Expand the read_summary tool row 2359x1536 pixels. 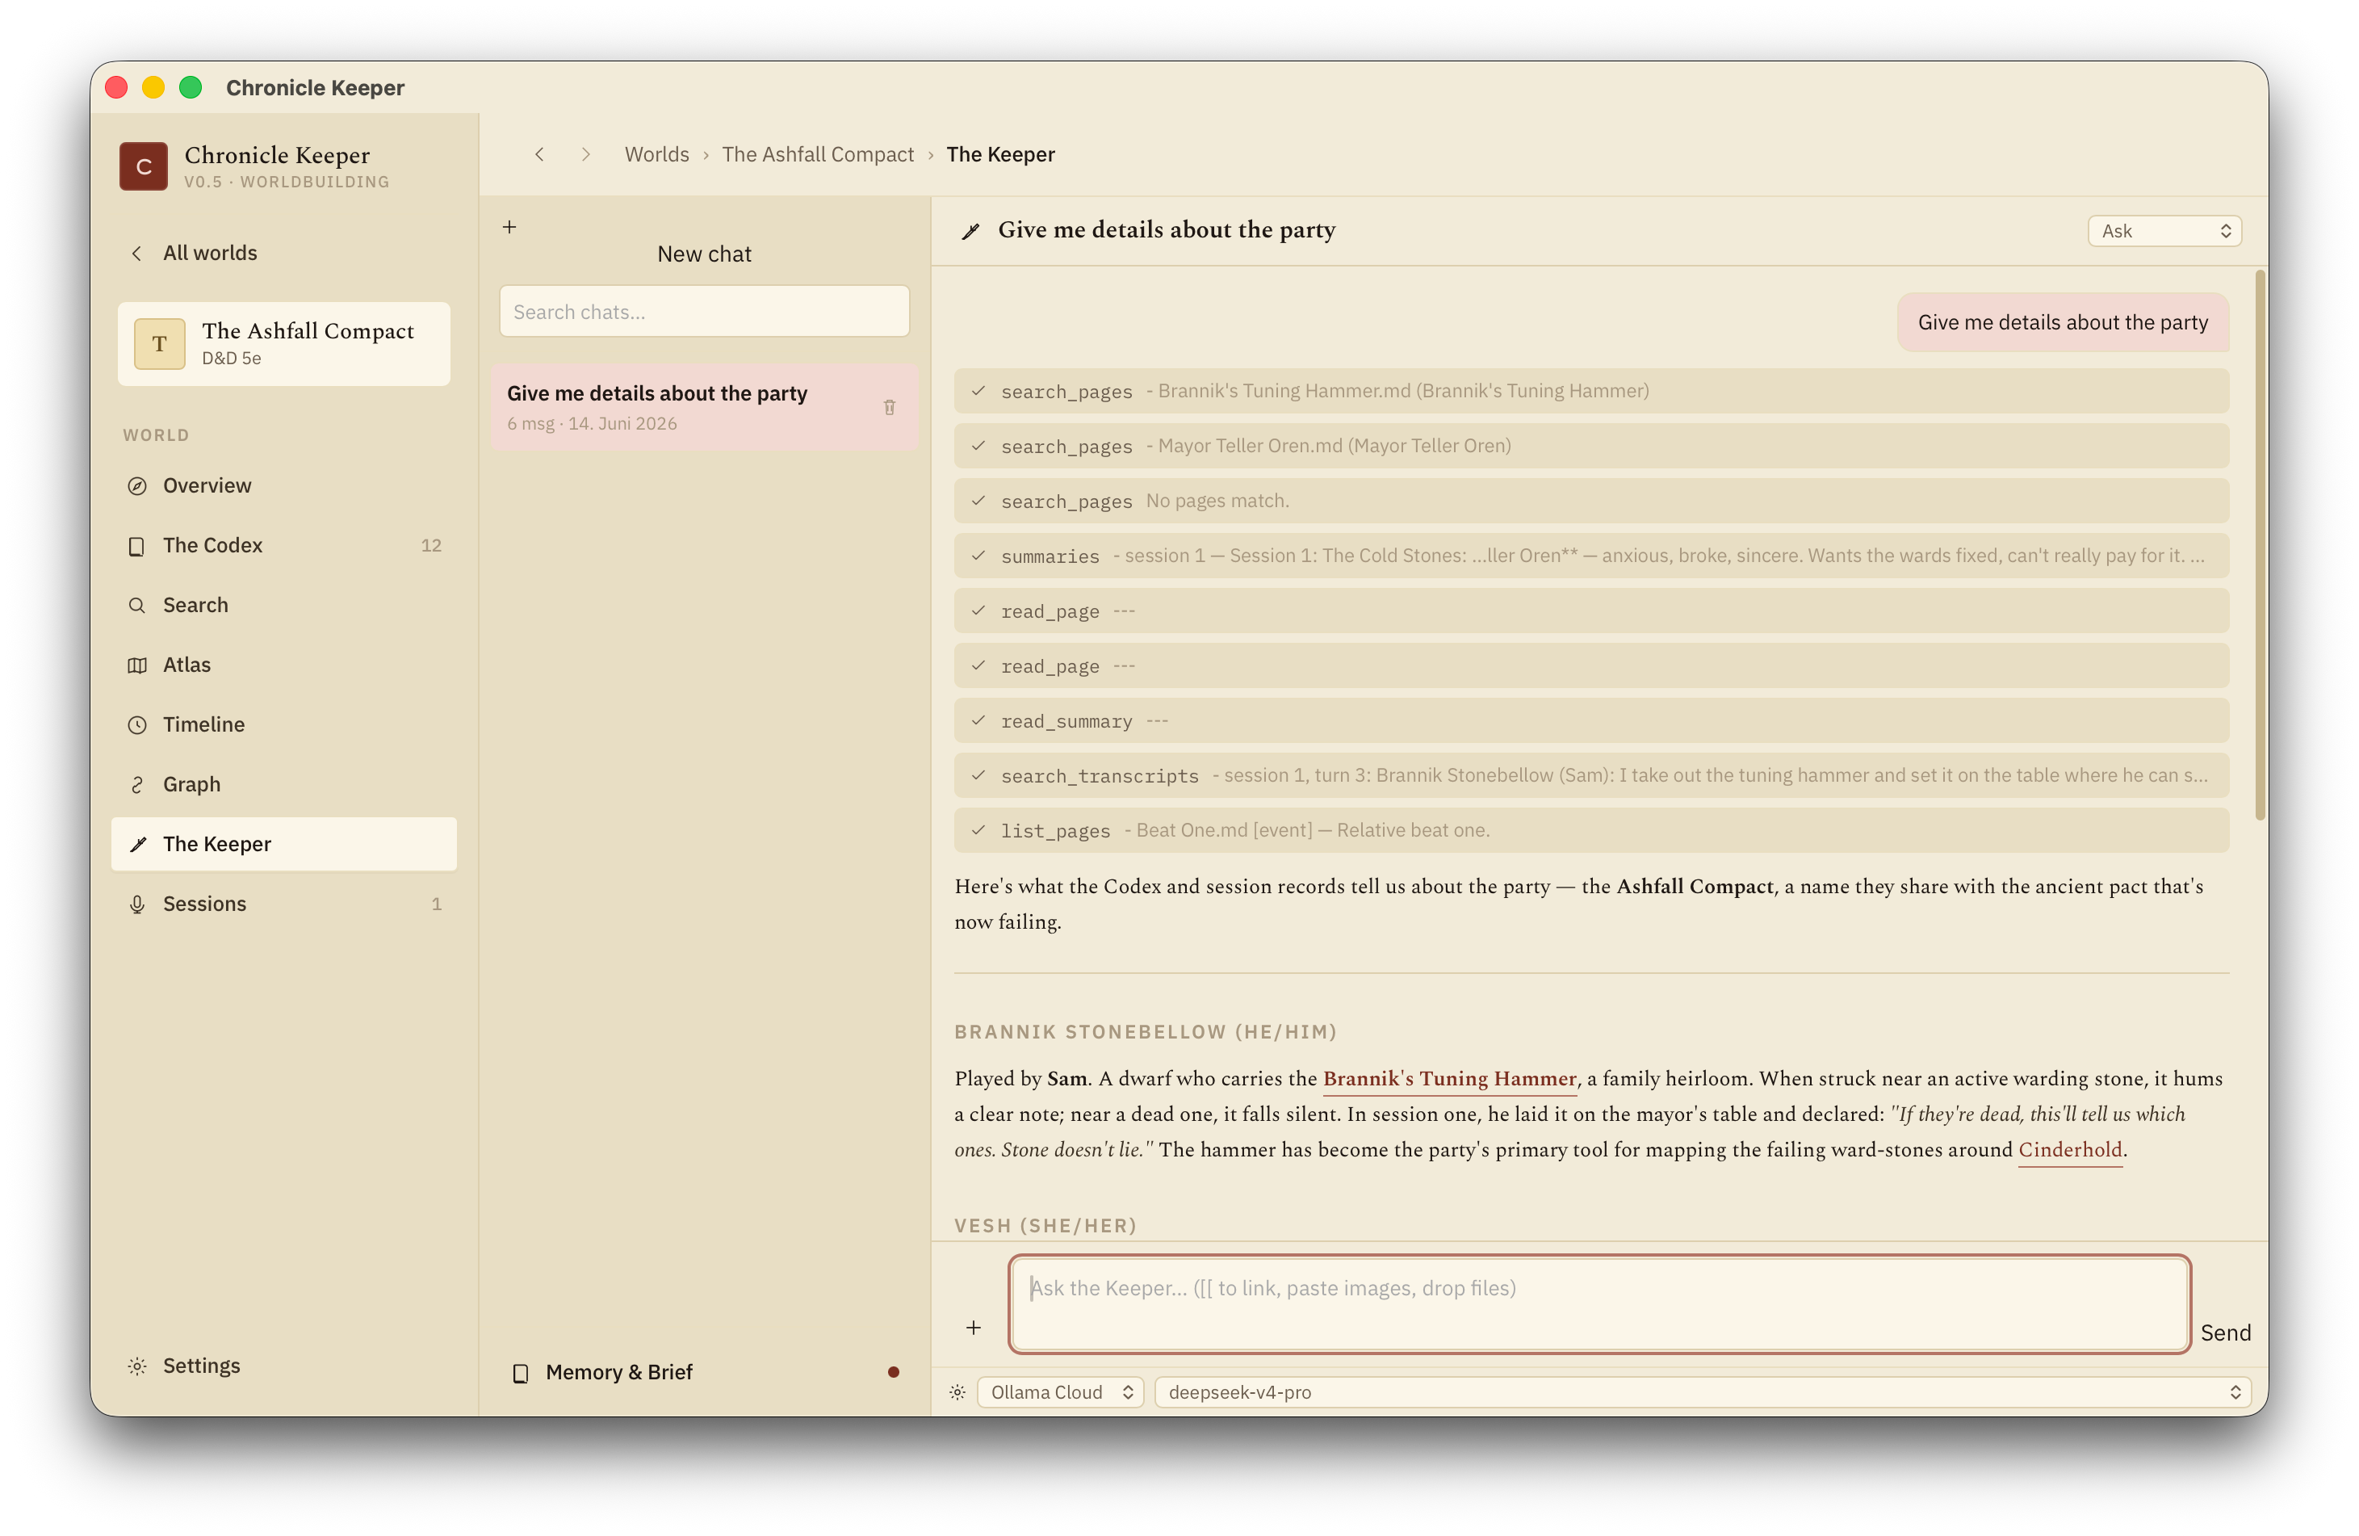pos(1591,721)
